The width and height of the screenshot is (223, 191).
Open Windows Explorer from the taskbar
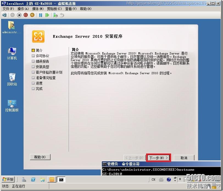click(x=43, y=180)
